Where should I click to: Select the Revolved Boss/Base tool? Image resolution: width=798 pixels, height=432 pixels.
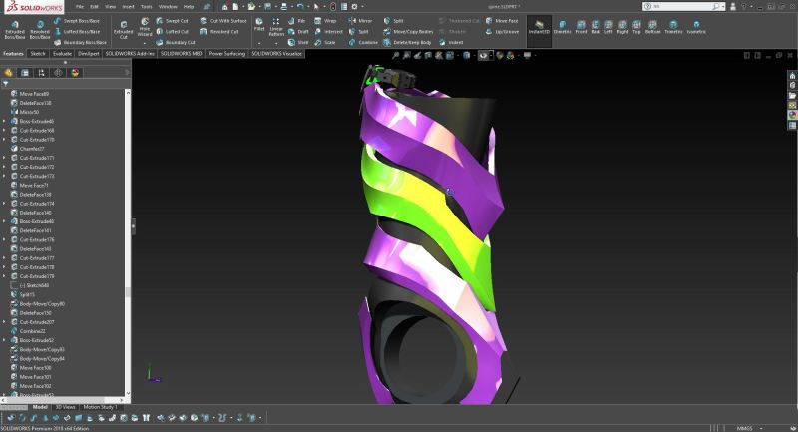40,30
